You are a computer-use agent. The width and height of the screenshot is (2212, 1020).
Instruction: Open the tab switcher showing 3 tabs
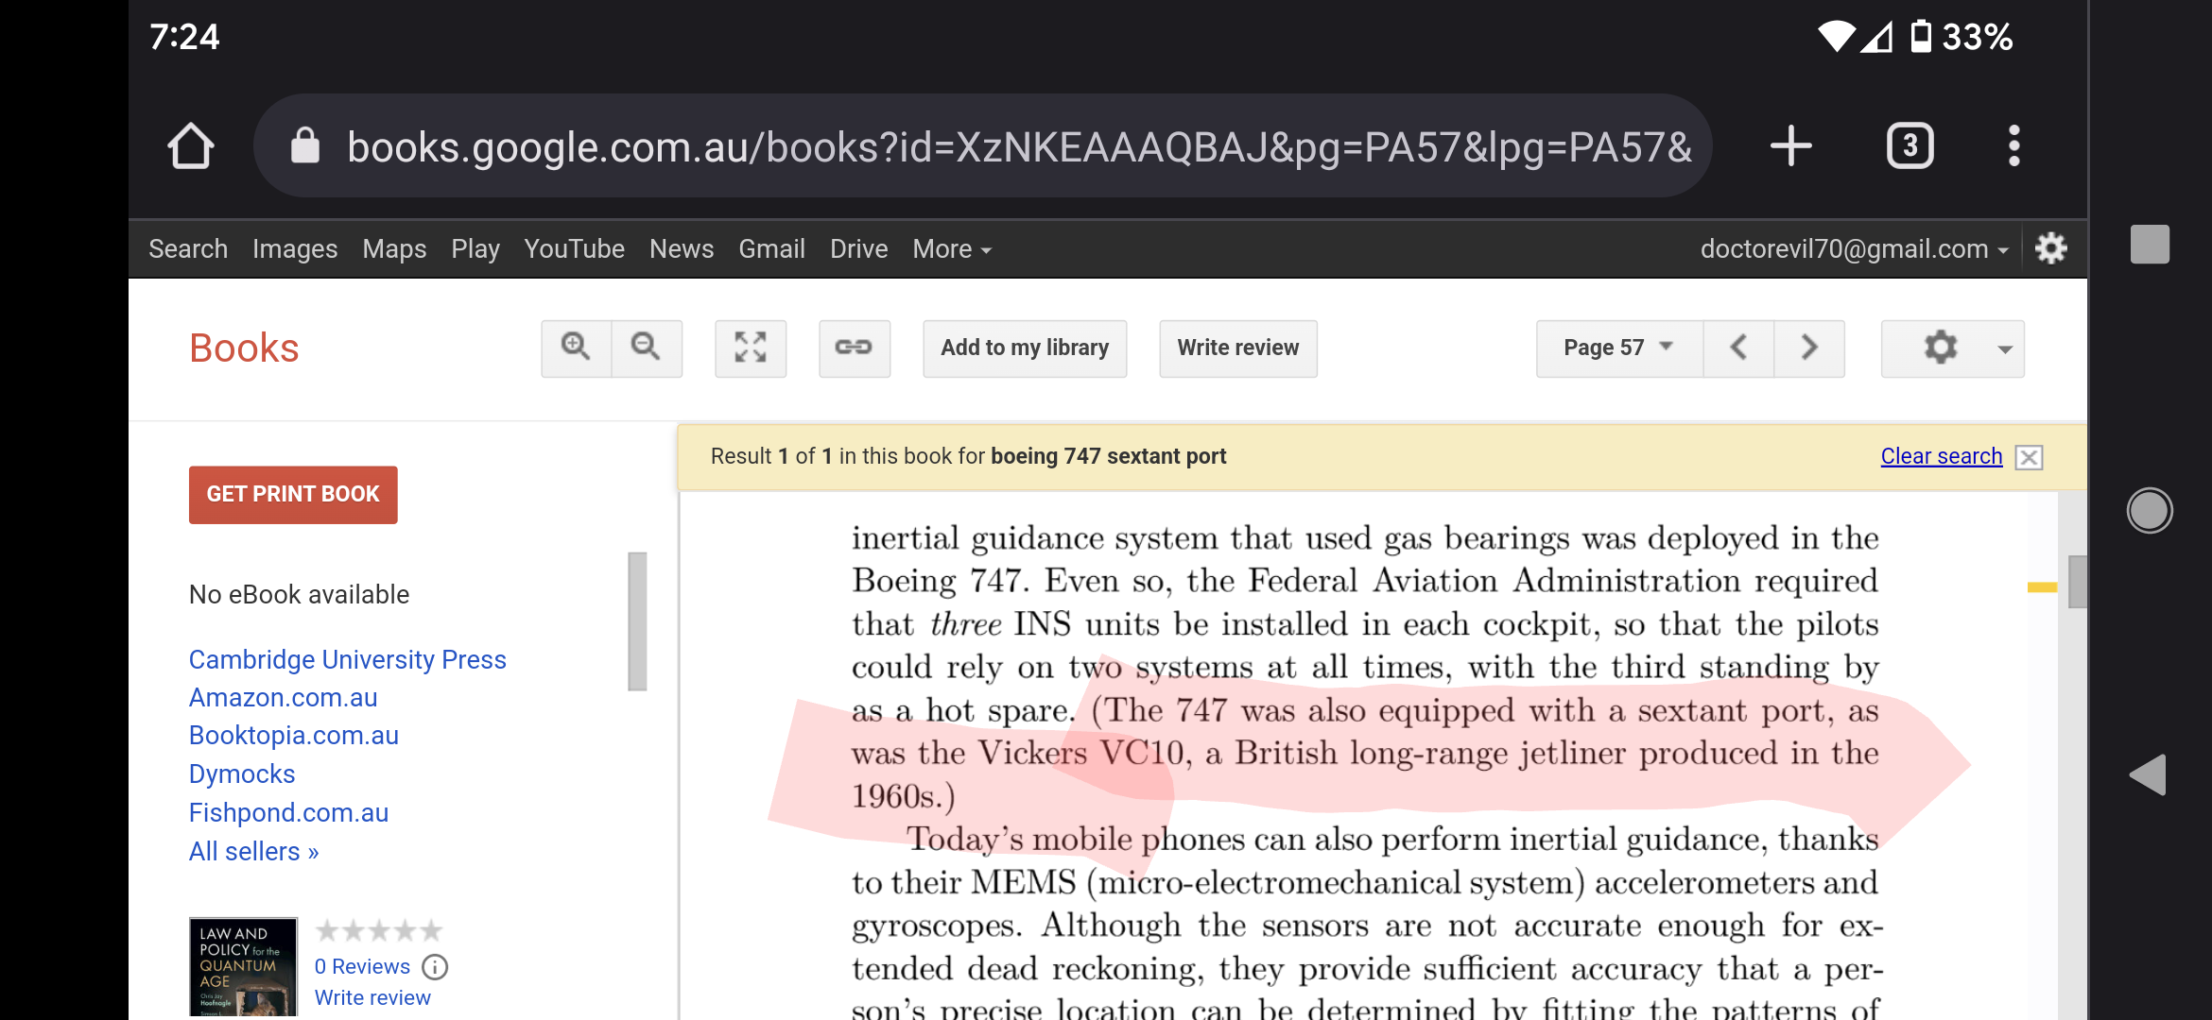pos(1910,146)
